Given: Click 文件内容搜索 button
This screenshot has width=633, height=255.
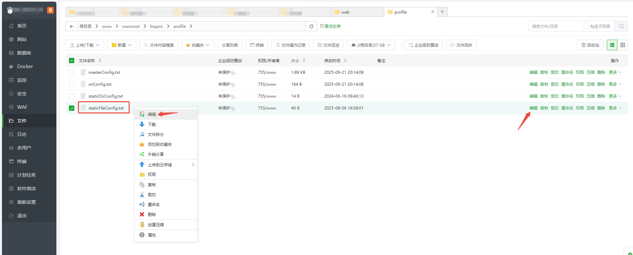Looking at the screenshot, I should coord(159,45).
